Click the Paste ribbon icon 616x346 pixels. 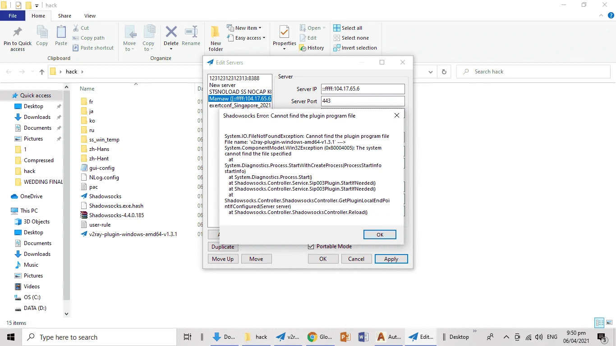(x=61, y=36)
